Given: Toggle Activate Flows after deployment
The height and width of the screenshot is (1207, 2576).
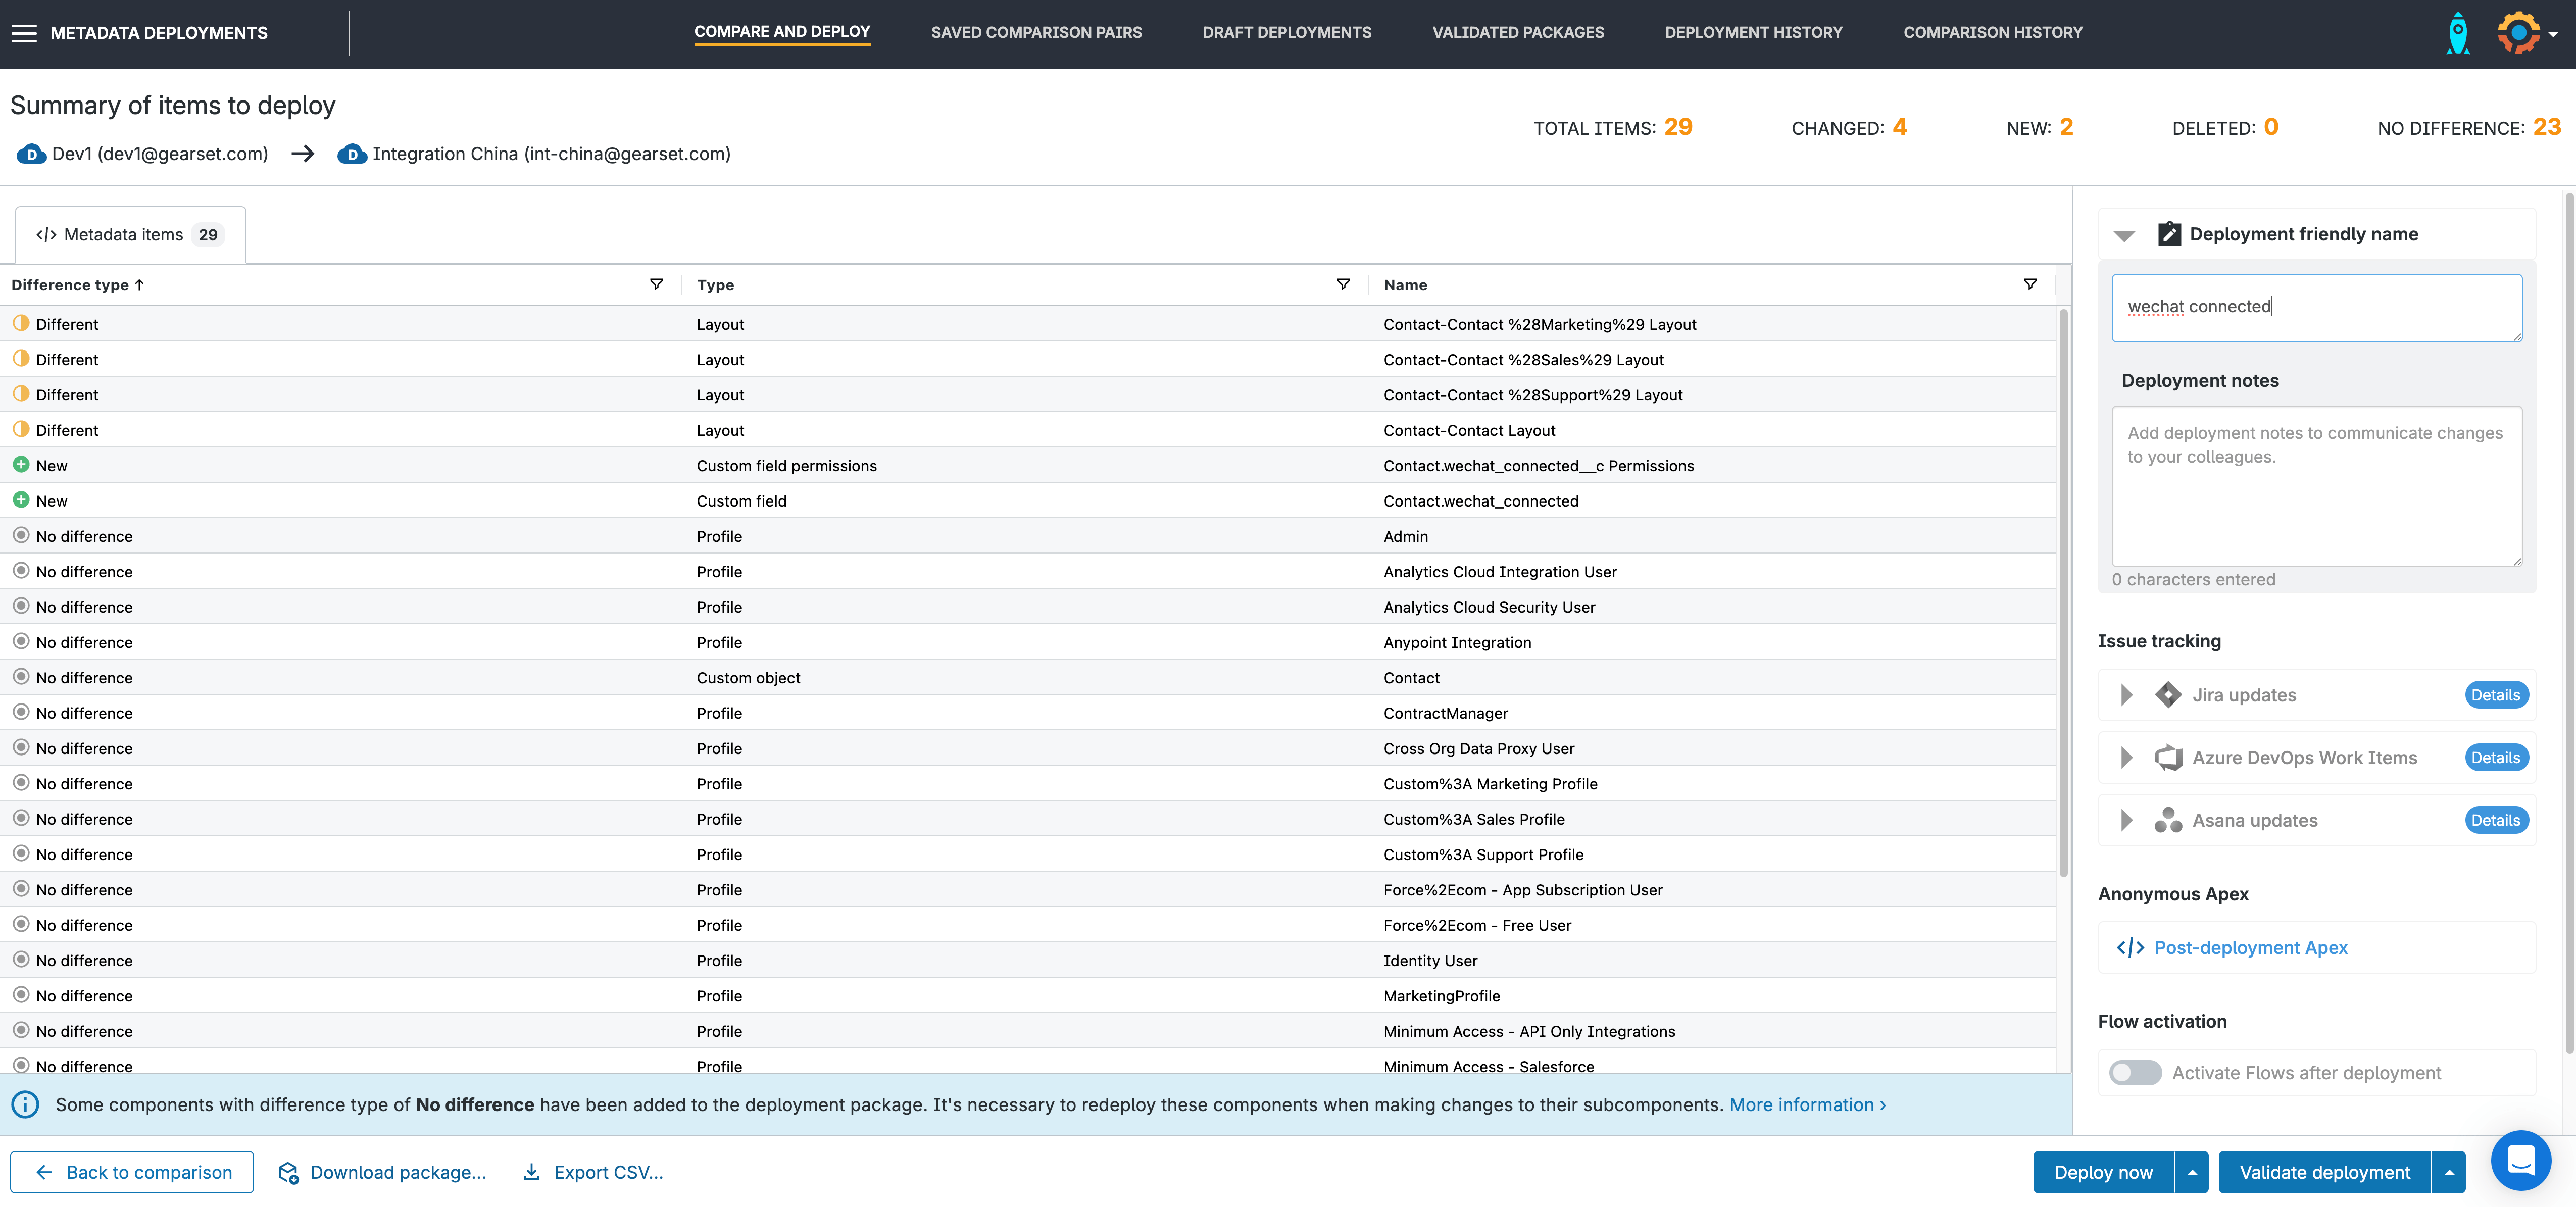Looking at the screenshot, I should click(2135, 1073).
